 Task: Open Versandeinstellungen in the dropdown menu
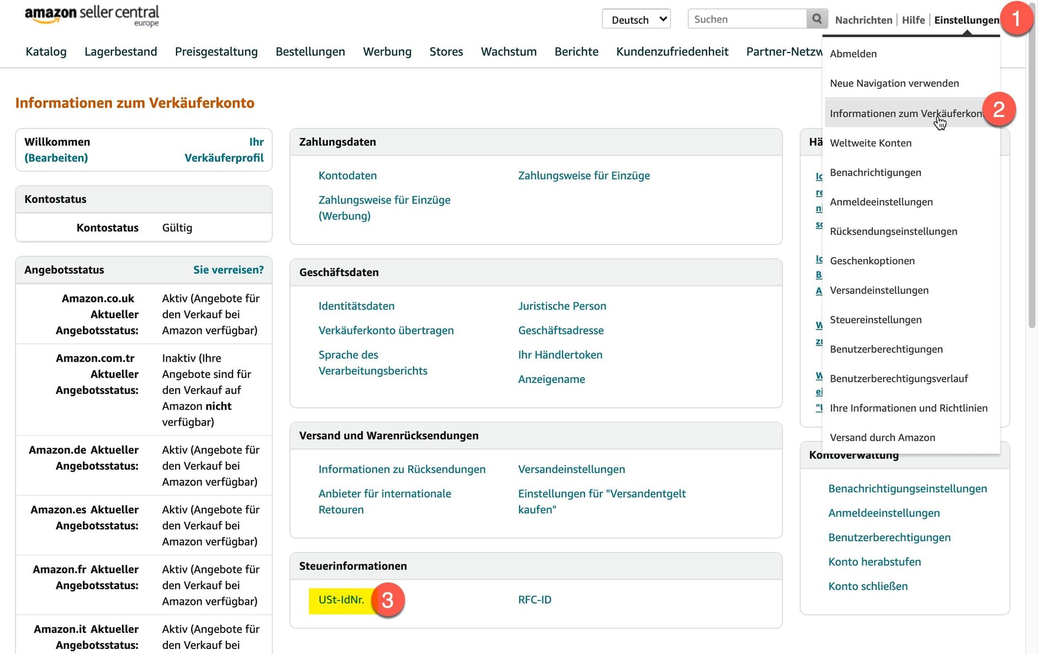[x=879, y=290]
